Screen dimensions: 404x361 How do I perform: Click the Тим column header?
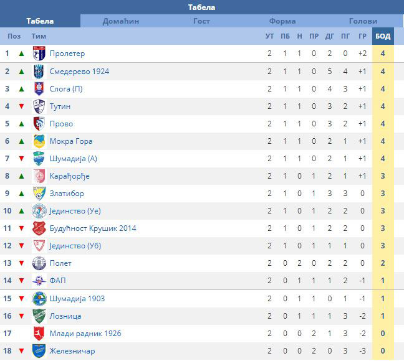coord(39,36)
